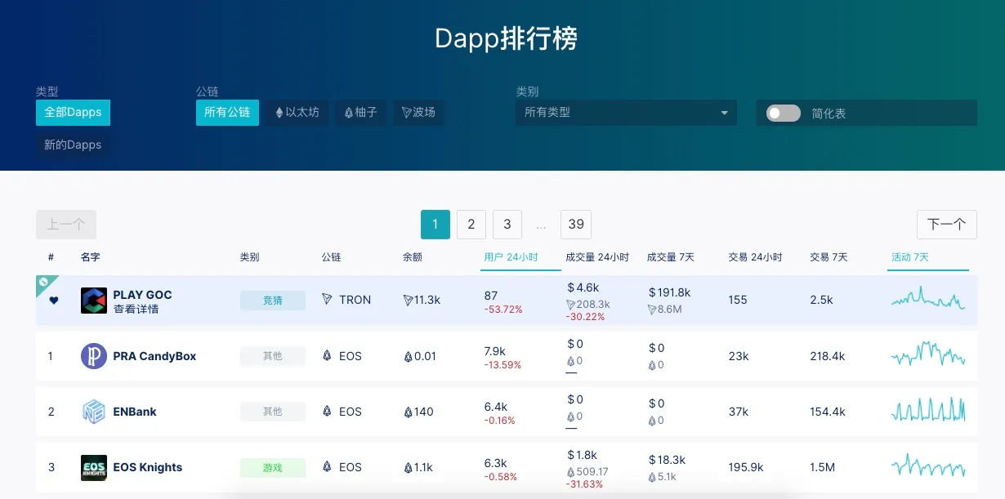Open the PRA CandyBox name link
1005x499 pixels.
click(154, 356)
